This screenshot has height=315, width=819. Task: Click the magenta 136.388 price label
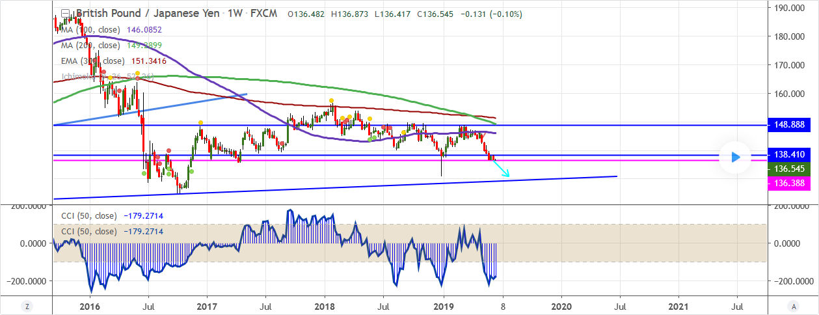[790, 185]
